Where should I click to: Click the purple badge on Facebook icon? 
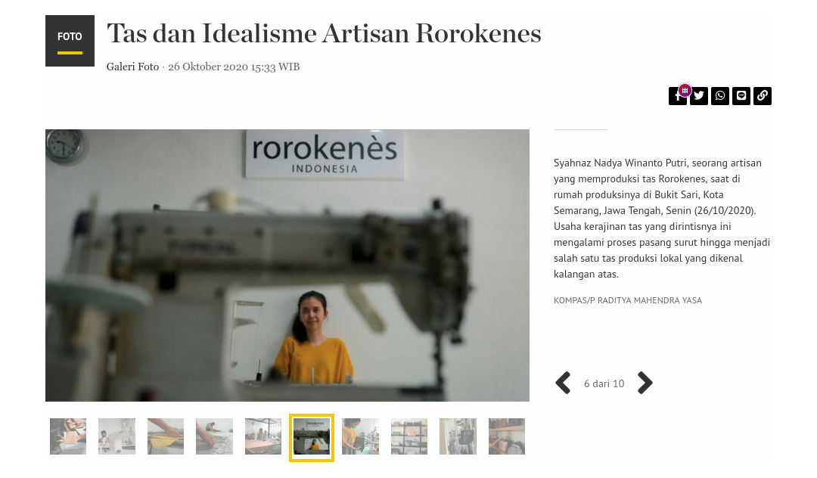(685, 90)
